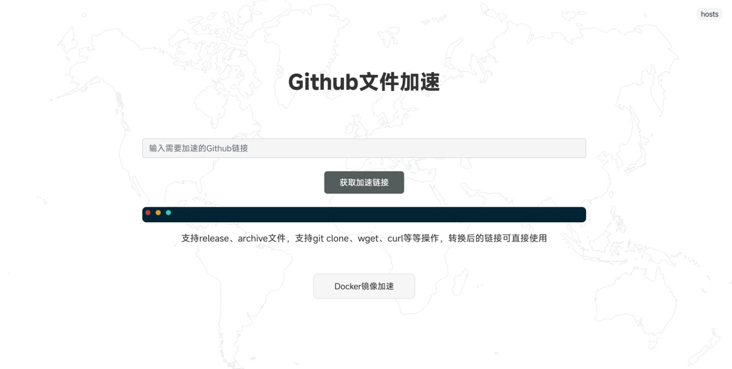Click the word "Docker" on the bottom button
Screen dimensions: 732x369
[348, 286]
